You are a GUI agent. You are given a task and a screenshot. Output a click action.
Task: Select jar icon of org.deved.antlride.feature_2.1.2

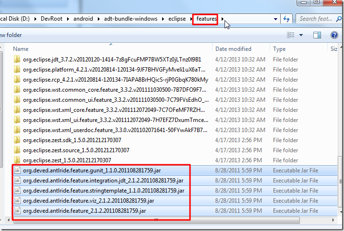pos(17,210)
